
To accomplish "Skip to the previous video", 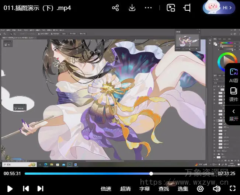I will point(26,189).
